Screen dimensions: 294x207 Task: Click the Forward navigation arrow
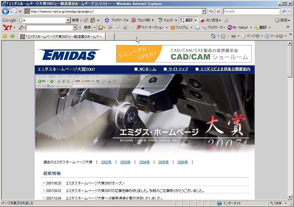coord(14,12)
